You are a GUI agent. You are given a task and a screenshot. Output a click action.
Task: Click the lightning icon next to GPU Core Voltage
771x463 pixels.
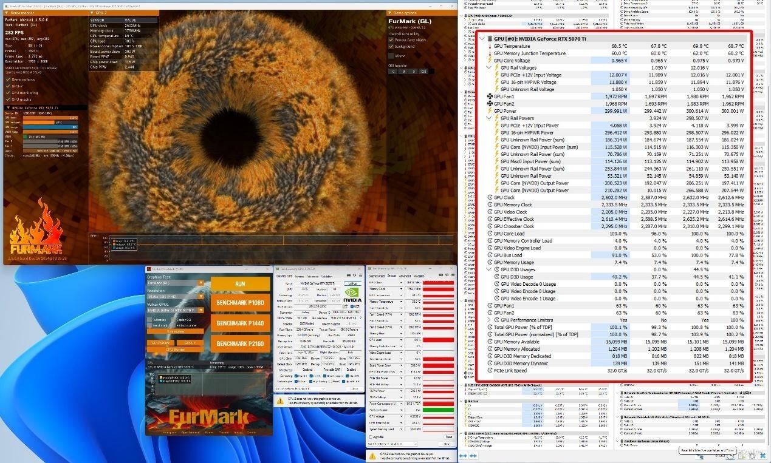490,60
